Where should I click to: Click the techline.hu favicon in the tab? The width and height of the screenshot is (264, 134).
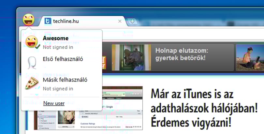(x=48, y=21)
